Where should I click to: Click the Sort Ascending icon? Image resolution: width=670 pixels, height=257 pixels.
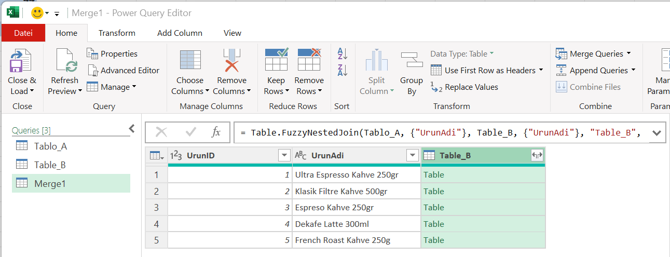[x=342, y=53]
